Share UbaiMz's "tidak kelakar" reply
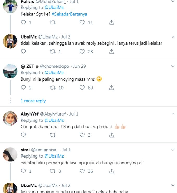 pyautogui.click(x=112, y=52)
